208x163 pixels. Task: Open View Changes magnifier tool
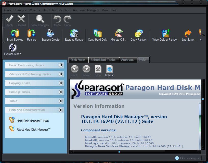tap(40, 19)
